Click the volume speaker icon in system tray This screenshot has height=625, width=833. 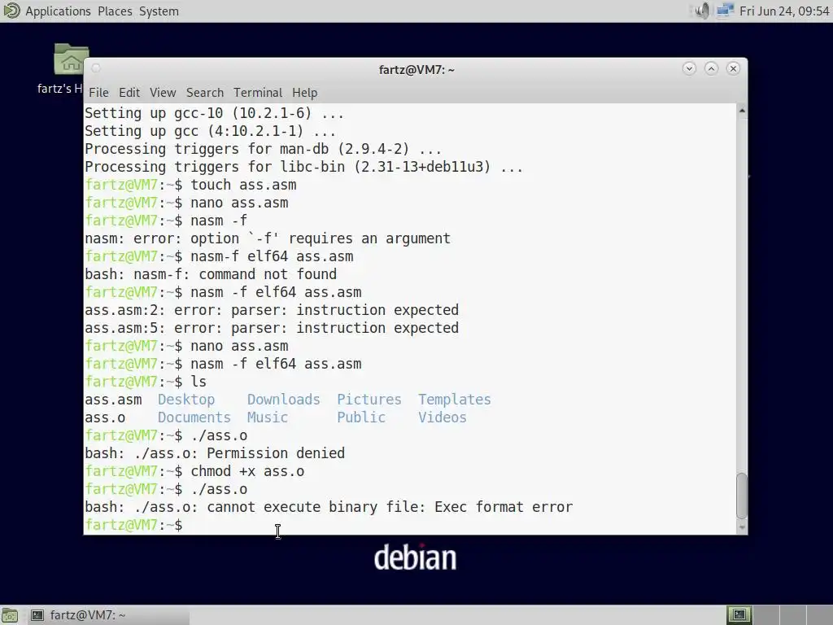click(702, 11)
